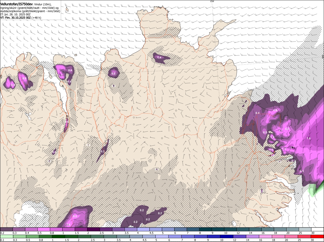
Task: Click the 0.2 tick label in the upper legend row
Action: click(x=2, y=233)
